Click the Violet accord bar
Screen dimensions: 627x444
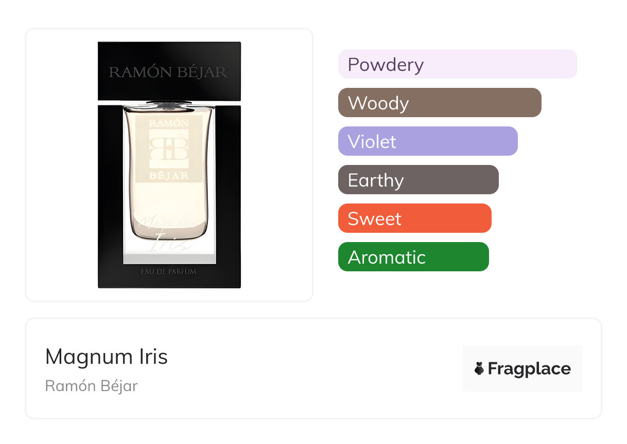pos(427,141)
